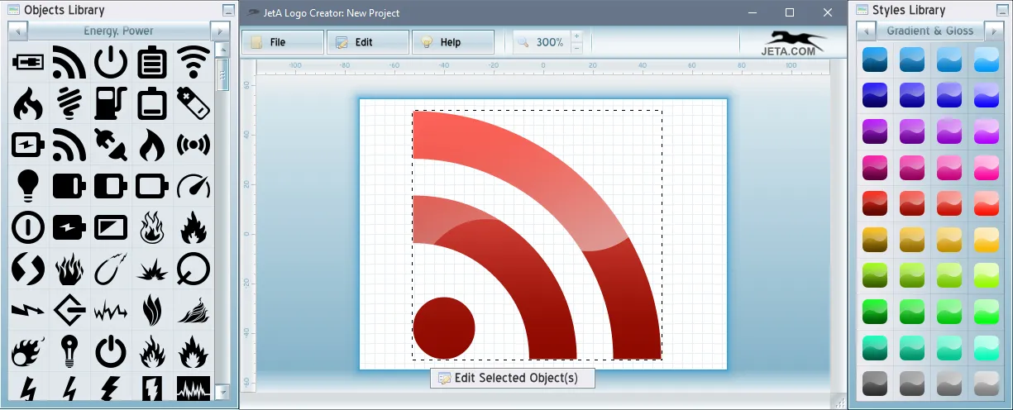Open the Help menu

pyautogui.click(x=452, y=42)
